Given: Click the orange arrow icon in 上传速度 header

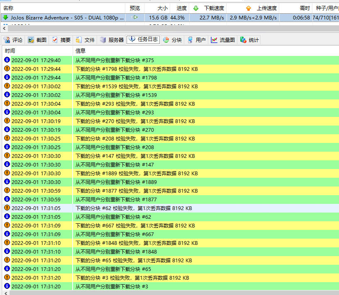Looking at the screenshot, I should coord(249,8).
